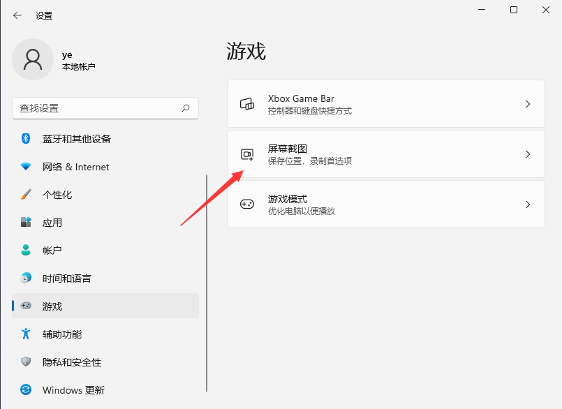Expand 游戏模式 settings chevron
Screen dimensions: 562x409
pyautogui.click(x=528, y=204)
